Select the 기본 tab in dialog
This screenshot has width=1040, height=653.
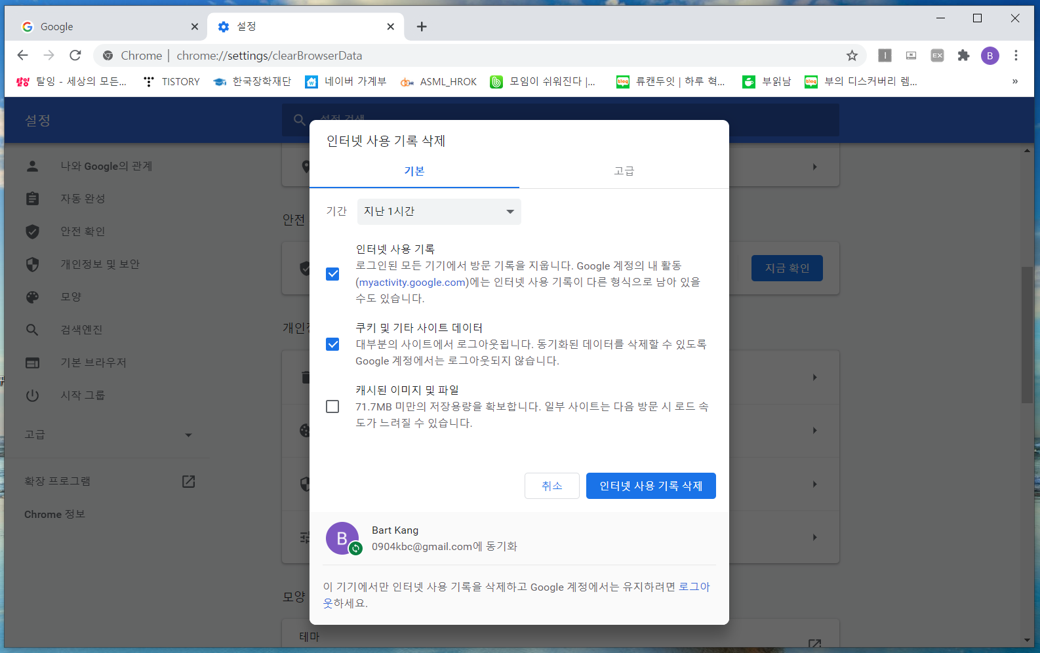click(x=414, y=171)
